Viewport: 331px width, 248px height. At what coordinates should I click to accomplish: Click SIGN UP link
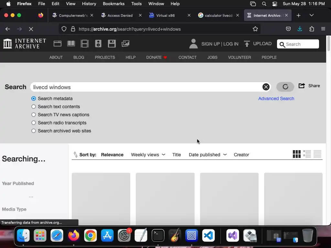[210, 44]
